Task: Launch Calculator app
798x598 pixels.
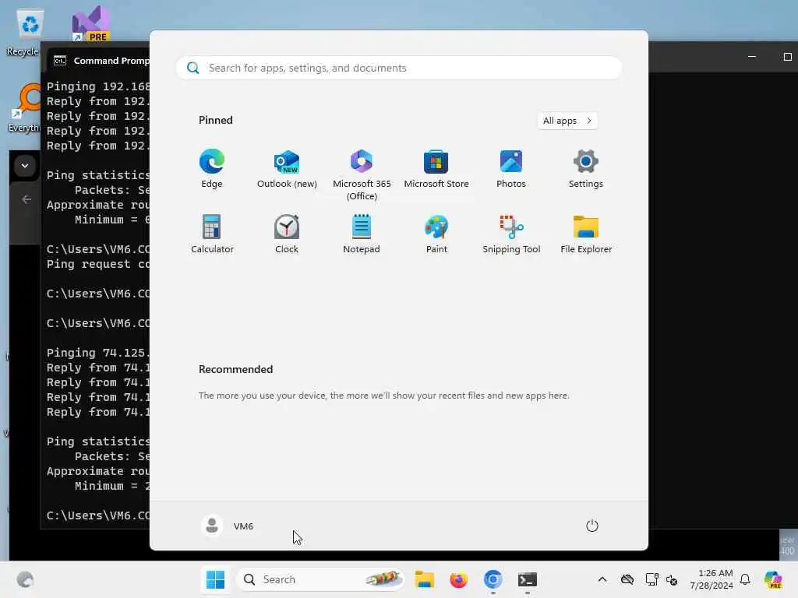Action: point(212,234)
